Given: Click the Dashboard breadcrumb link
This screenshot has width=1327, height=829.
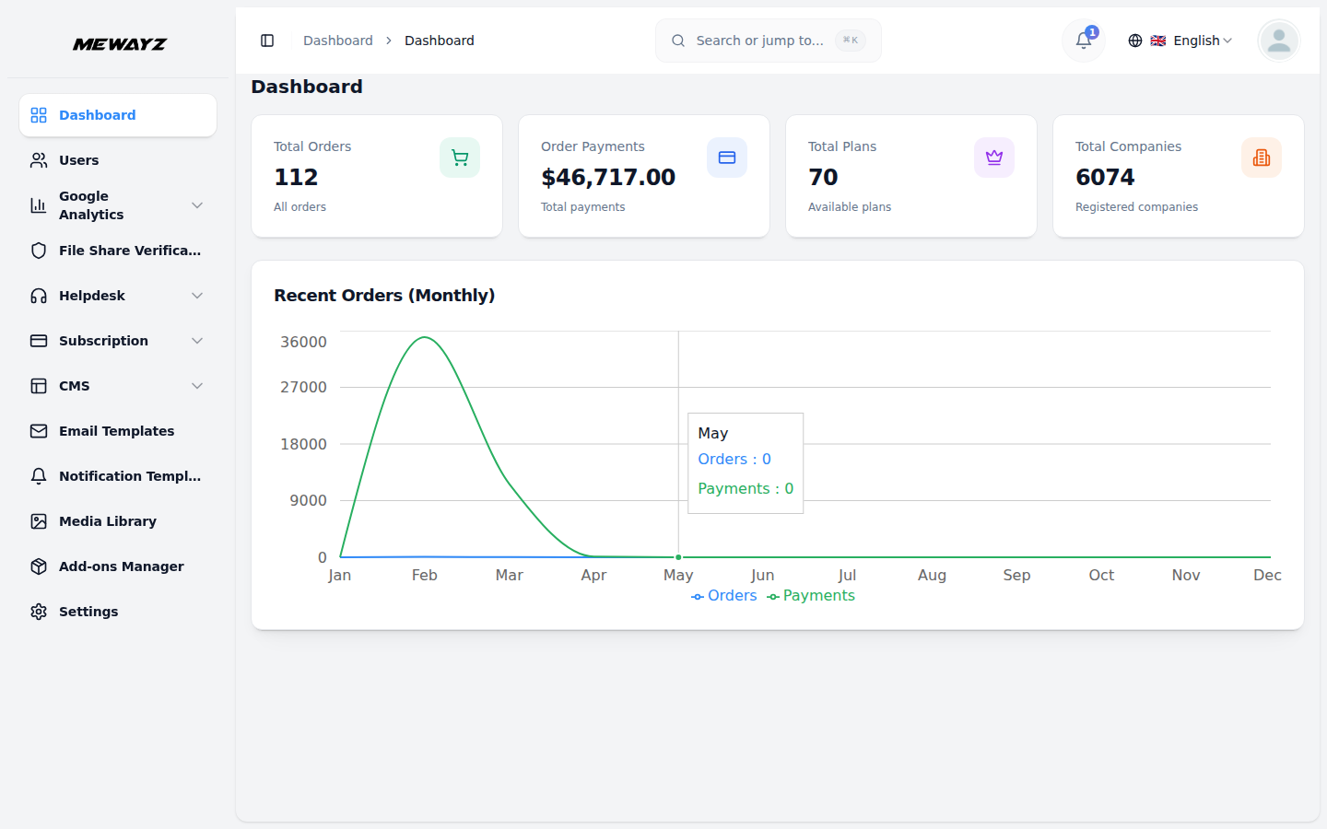Looking at the screenshot, I should [x=337, y=41].
